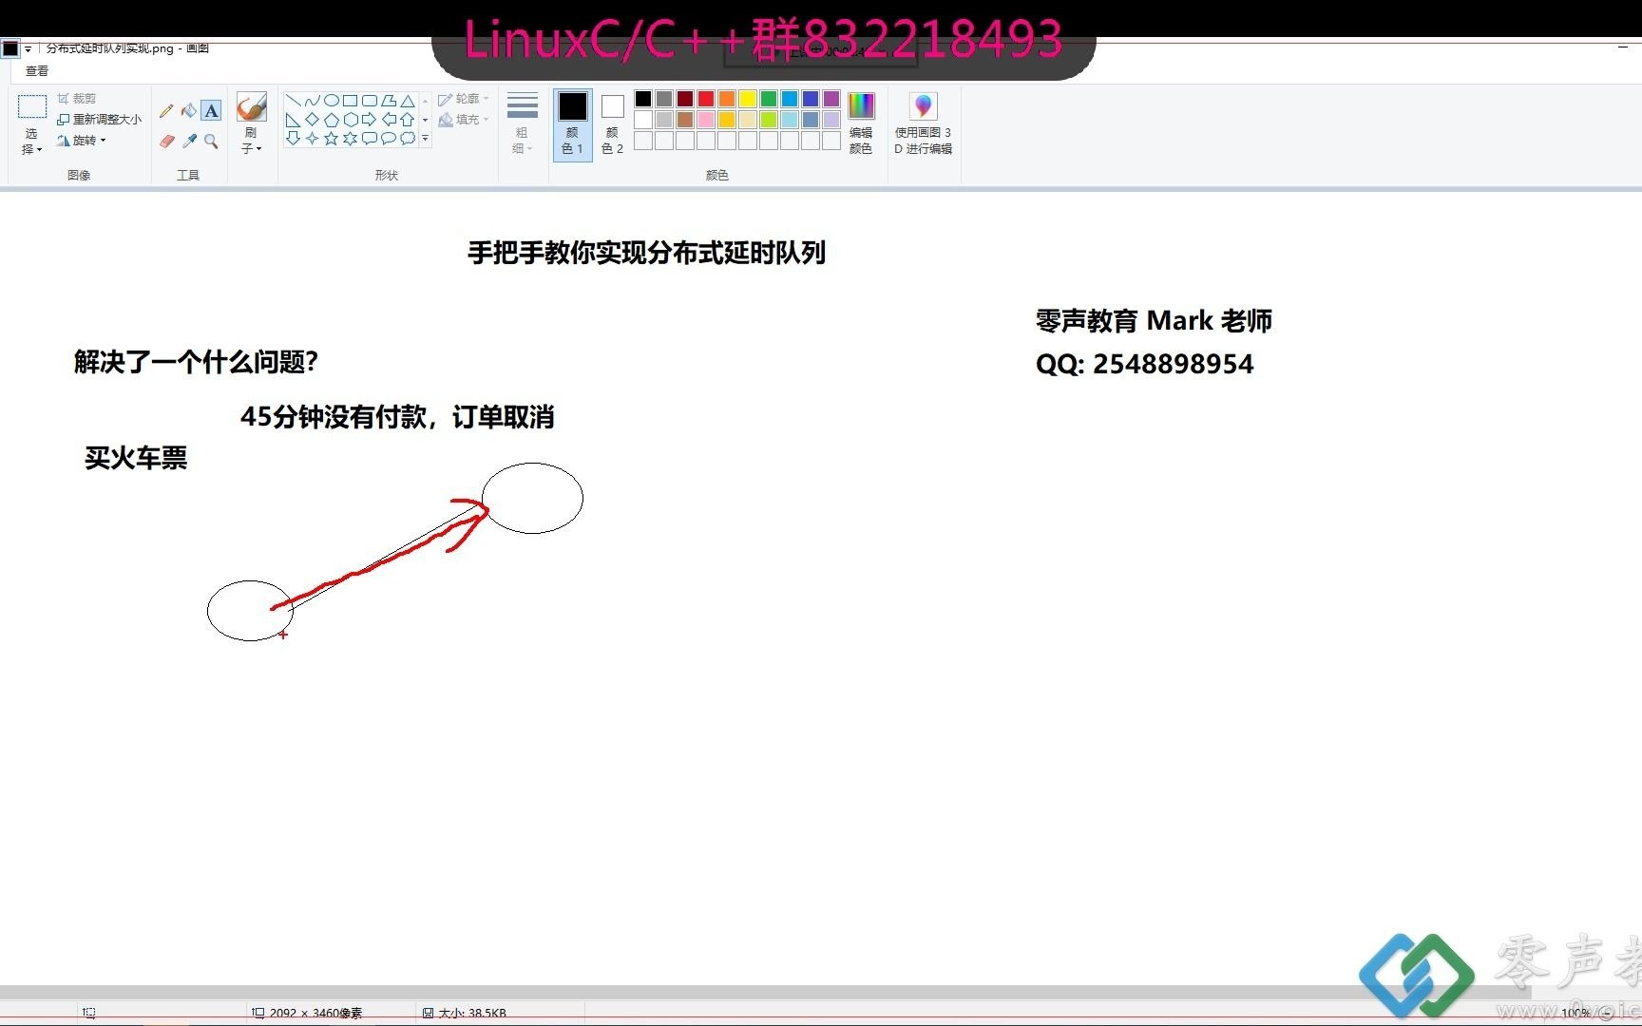The width and height of the screenshot is (1642, 1026).
Task: Choose the Four-point star shape
Action: (x=313, y=138)
